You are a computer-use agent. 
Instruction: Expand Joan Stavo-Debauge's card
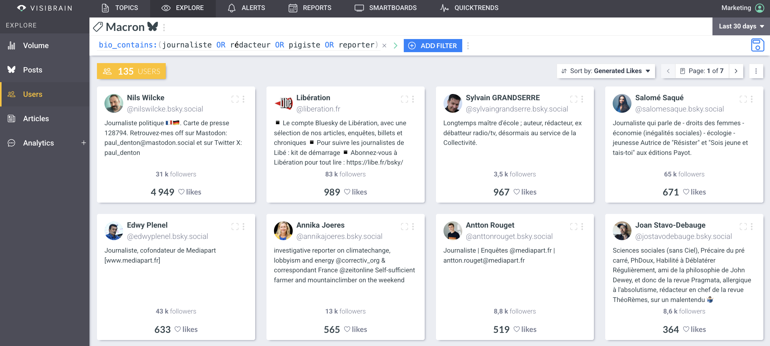pyautogui.click(x=743, y=226)
